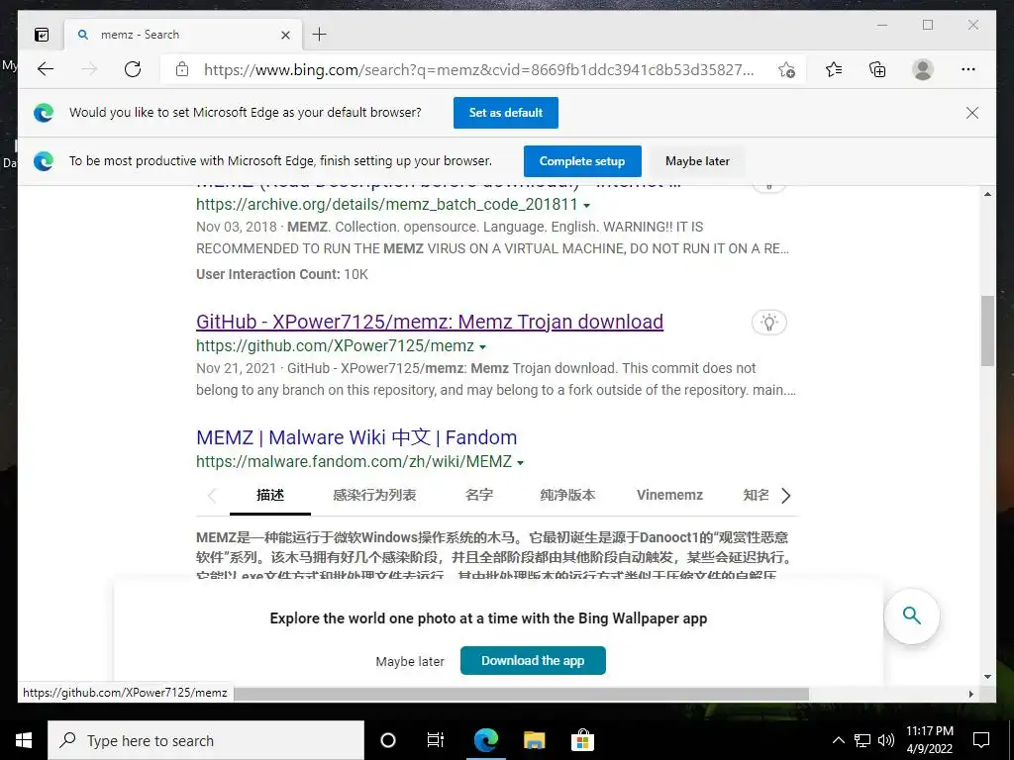
Task: Click Maybe later in Edge setup bar
Action: click(x=697, y=161)
